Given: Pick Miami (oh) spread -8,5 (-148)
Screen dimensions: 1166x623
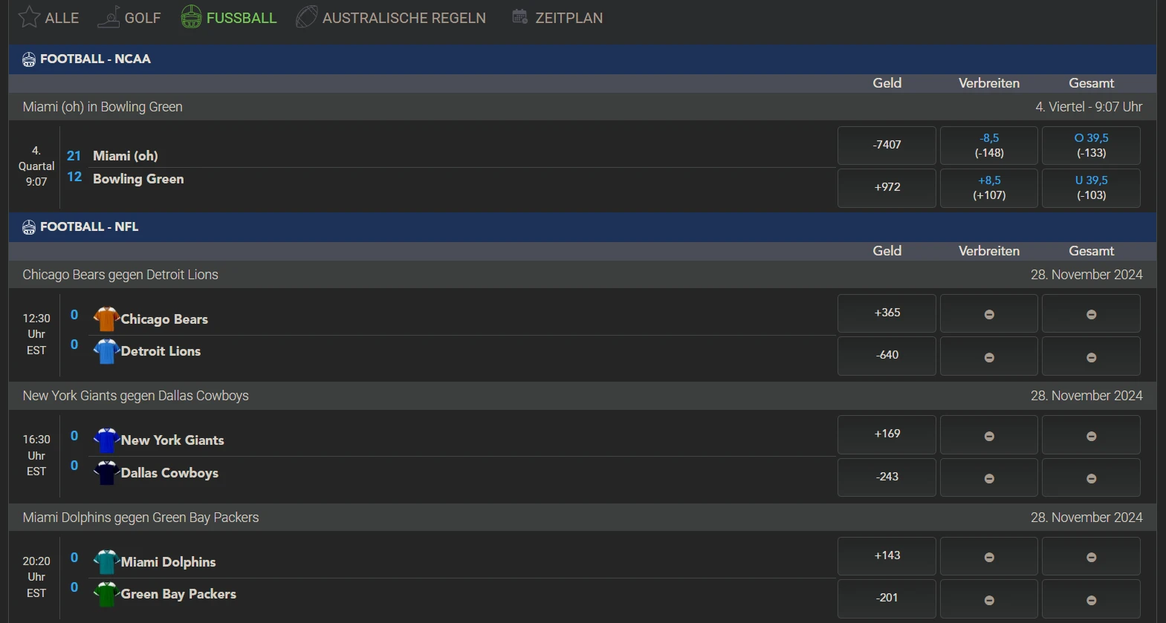Looking at the screenshot, I should pos(989,145).
